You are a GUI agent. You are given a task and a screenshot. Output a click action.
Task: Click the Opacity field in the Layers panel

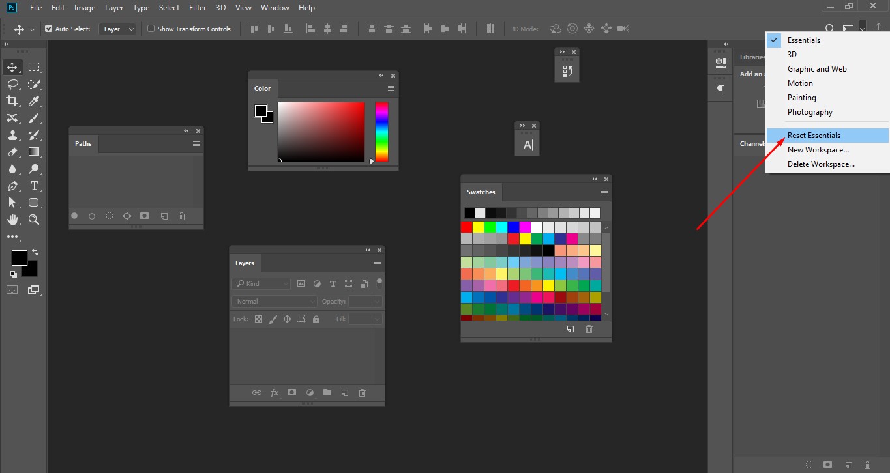click(x=360, y=301)
